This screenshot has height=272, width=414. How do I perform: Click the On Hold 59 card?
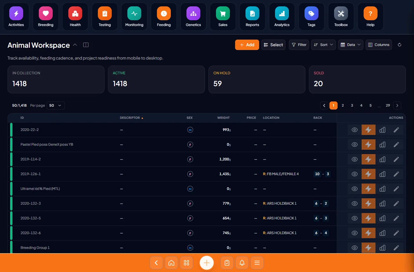[257, 79]
